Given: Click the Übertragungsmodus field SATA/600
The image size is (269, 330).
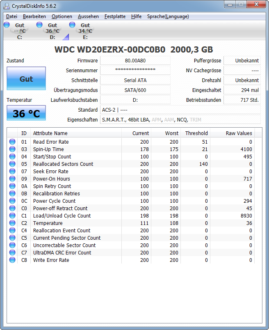Looking at the screenshot, I should tap(135, 90).
